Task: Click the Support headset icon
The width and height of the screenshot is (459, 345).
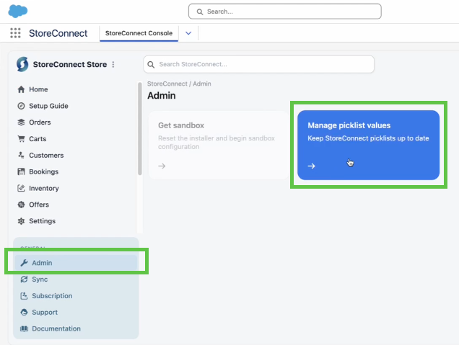Action: 24,313
